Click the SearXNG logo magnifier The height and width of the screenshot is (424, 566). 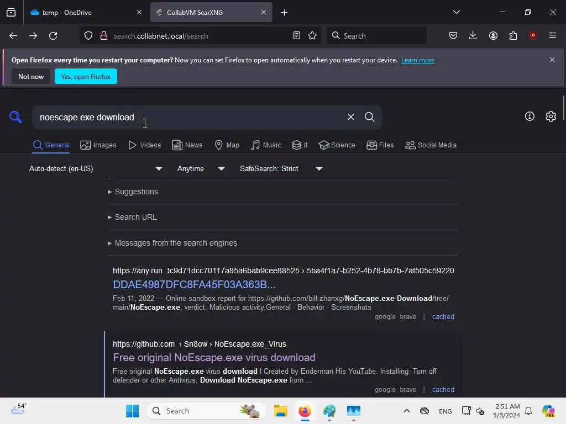coord(15,117)
